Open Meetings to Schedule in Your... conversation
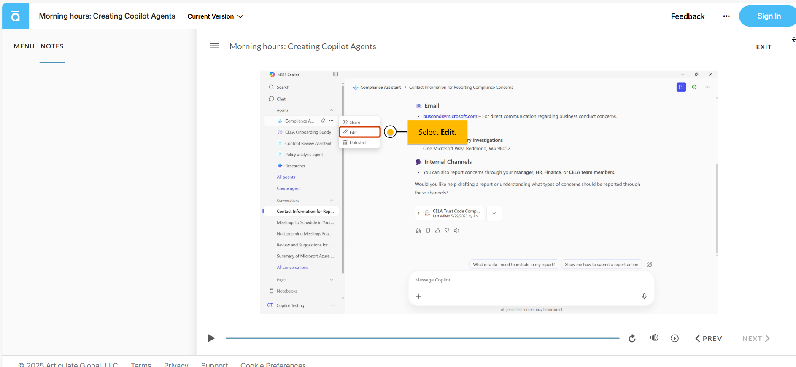Screen dimensions: 796x367 [x=305, y=222]
